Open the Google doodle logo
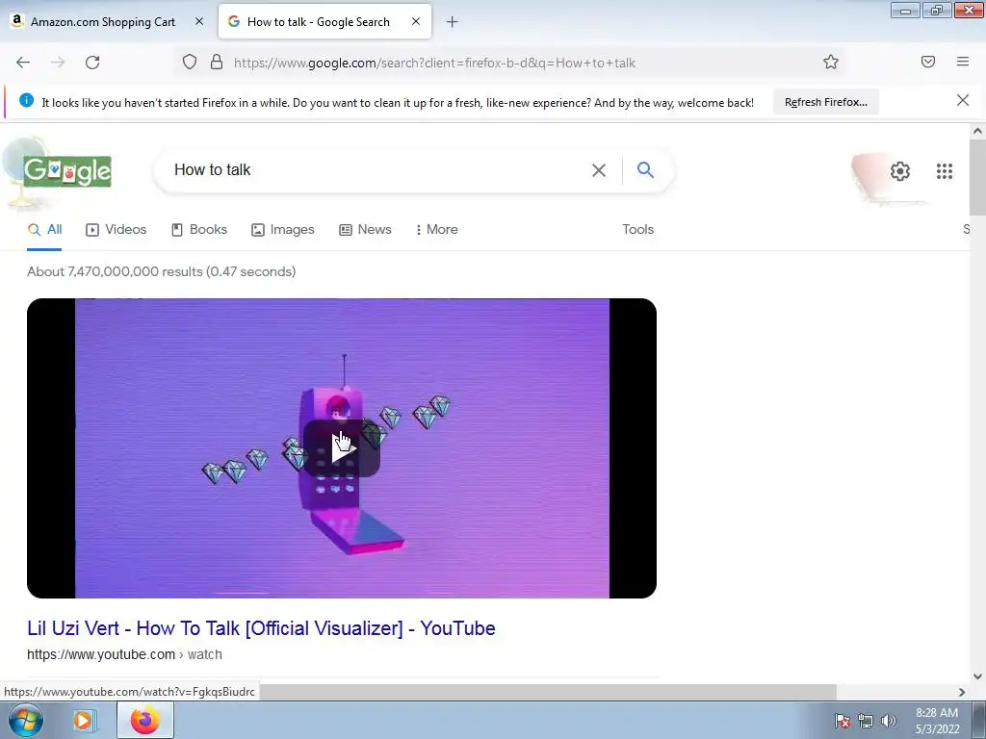 pos(67,171)
